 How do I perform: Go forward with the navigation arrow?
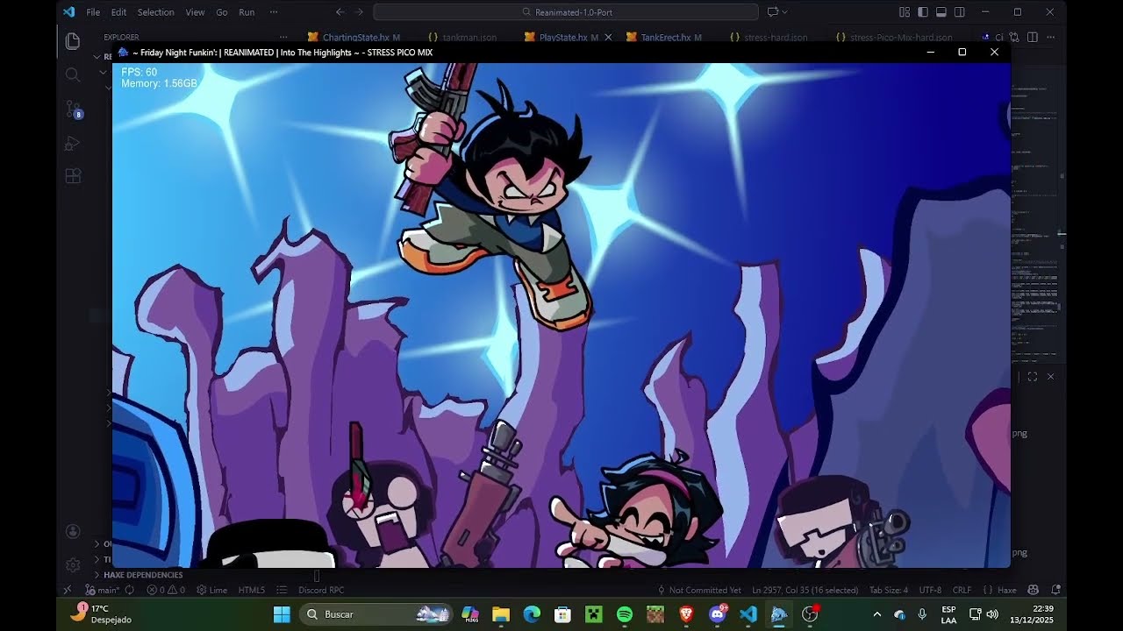click(x=359, y=12)
